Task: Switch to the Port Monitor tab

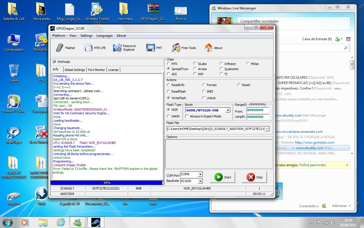Action: click(x=96, y=70)
